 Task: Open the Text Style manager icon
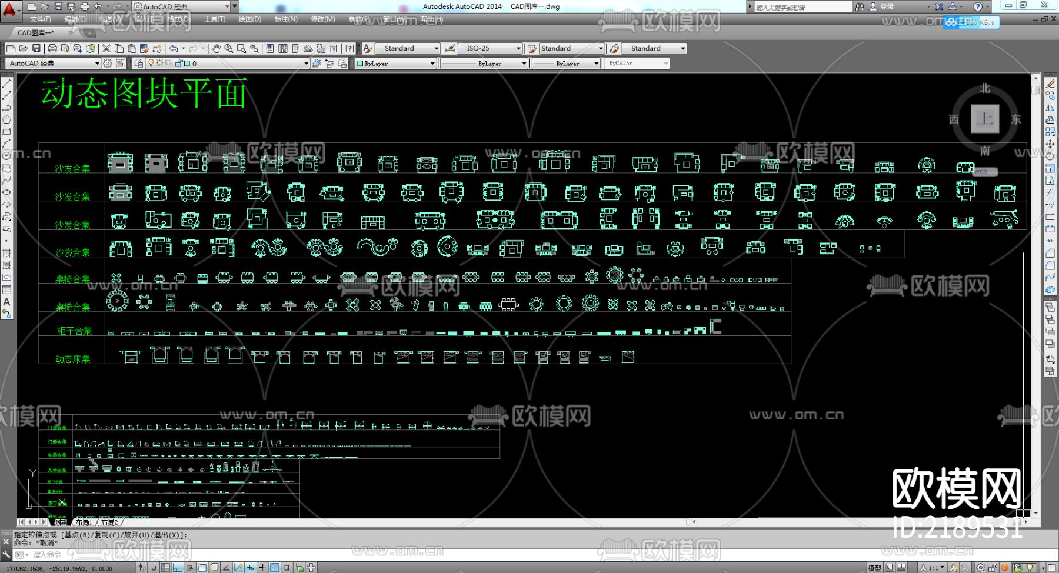tap(368, 48)
